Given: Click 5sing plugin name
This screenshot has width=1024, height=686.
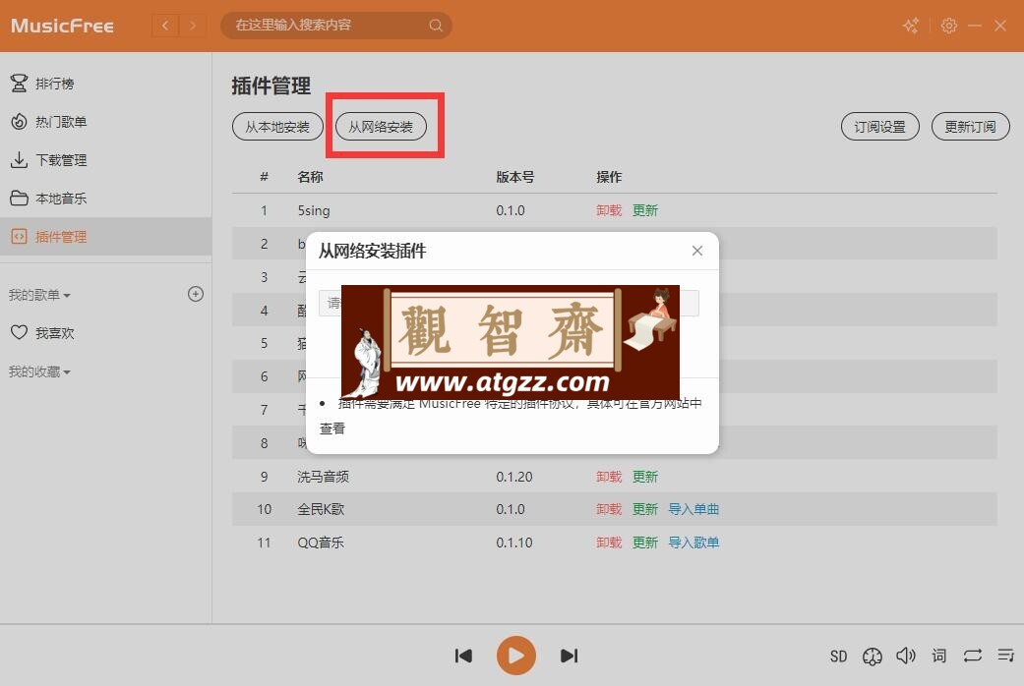Looking at the screenshot, I should click(x=314, y=210).
